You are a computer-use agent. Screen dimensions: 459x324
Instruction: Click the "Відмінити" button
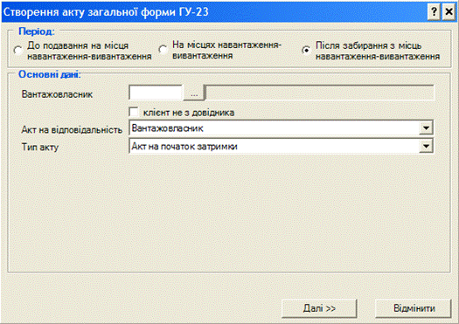click(x=414, y=308)
